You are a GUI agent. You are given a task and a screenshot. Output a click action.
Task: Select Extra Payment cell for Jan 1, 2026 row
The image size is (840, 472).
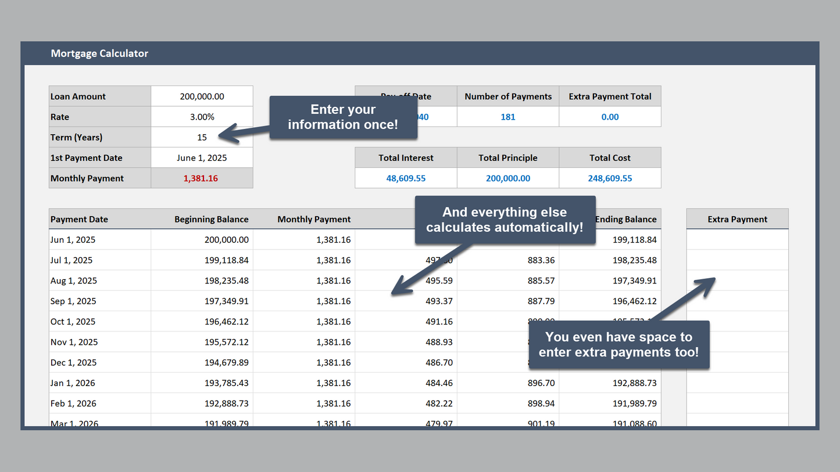[737, 383]
